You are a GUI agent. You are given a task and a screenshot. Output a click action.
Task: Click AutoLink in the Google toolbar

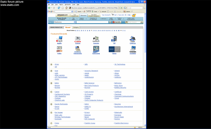coord(103,11)
